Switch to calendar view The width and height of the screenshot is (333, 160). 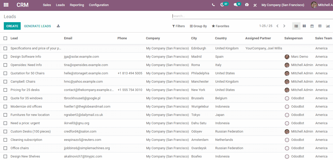312,26
